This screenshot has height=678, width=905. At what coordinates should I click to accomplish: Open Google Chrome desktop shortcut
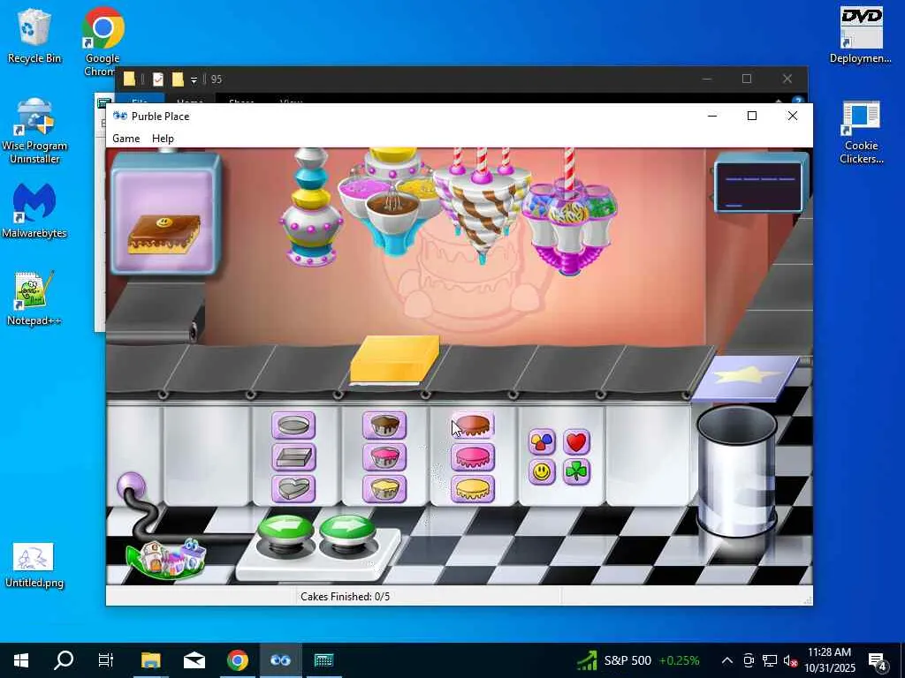103,41
